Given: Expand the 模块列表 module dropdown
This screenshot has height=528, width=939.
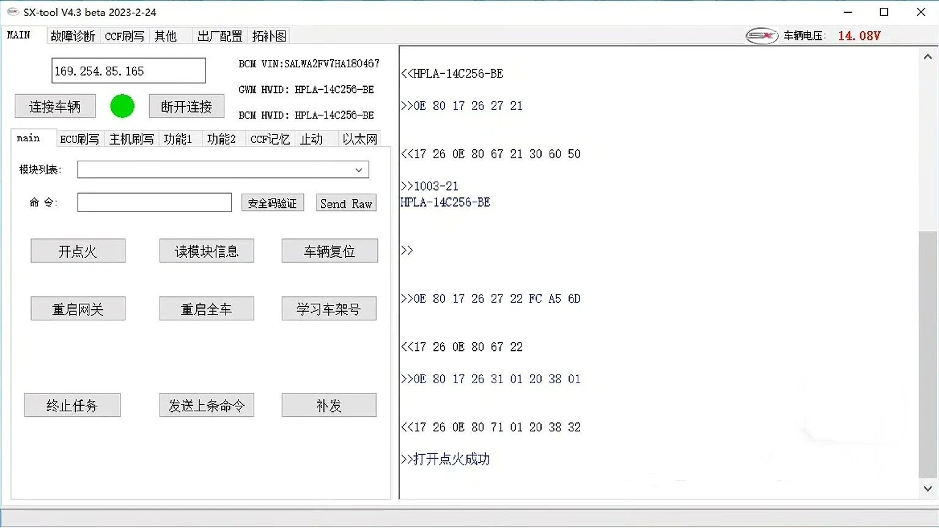Looking at the screenshot, I should pos(359,169).
